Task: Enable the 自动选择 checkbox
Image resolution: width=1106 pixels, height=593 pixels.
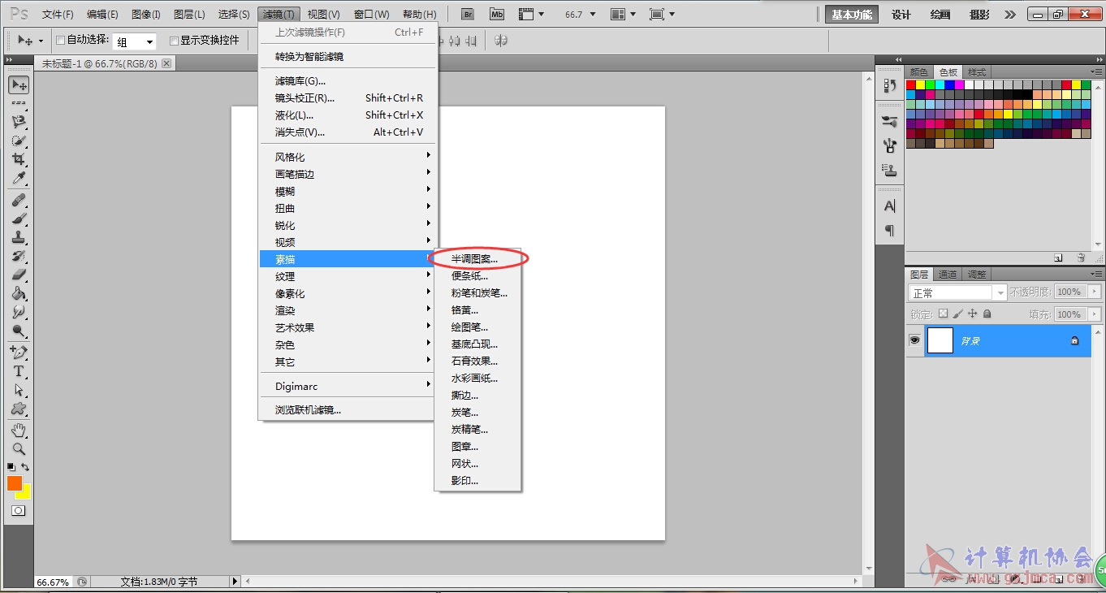Action: pos(60,41)
